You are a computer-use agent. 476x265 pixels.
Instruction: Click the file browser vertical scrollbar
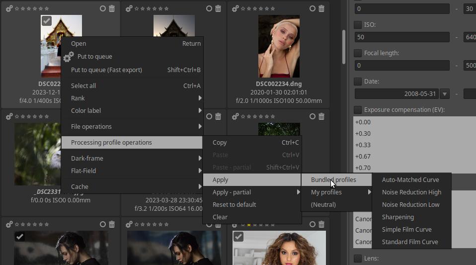pyautogui.click(x=343, y=47)
